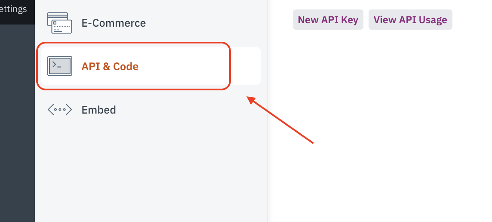Select the API & Code menu item
Image resolution: width=492 pixels, height=222 pixels.
tap(110, 66)
